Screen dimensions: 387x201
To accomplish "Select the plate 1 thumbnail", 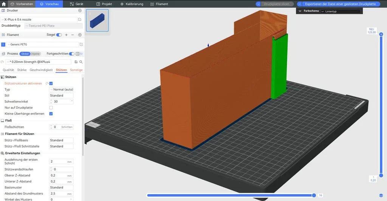I will (x=97, y=20).
